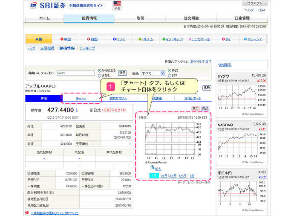Switch to the 評価レポート tab
The width and height of the screenshot is (294, 216).
(x=193, y=98)
